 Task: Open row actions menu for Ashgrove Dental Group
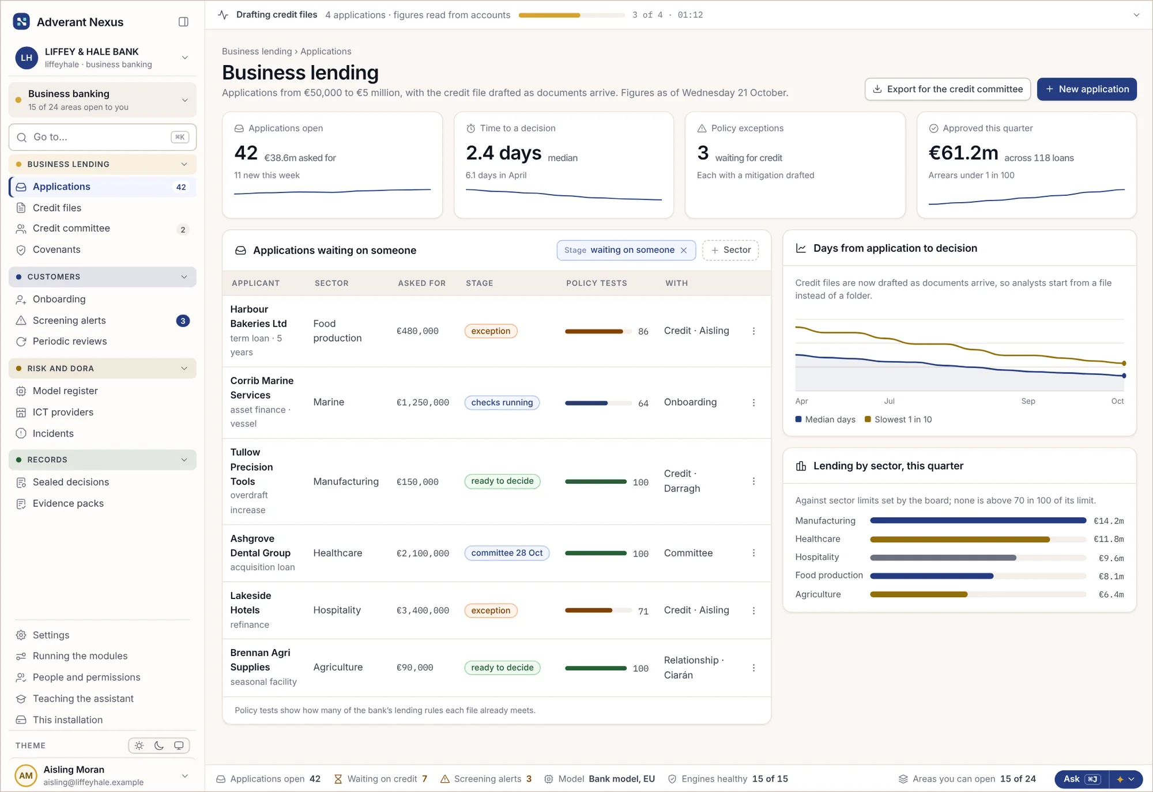[x=753, y=553]
